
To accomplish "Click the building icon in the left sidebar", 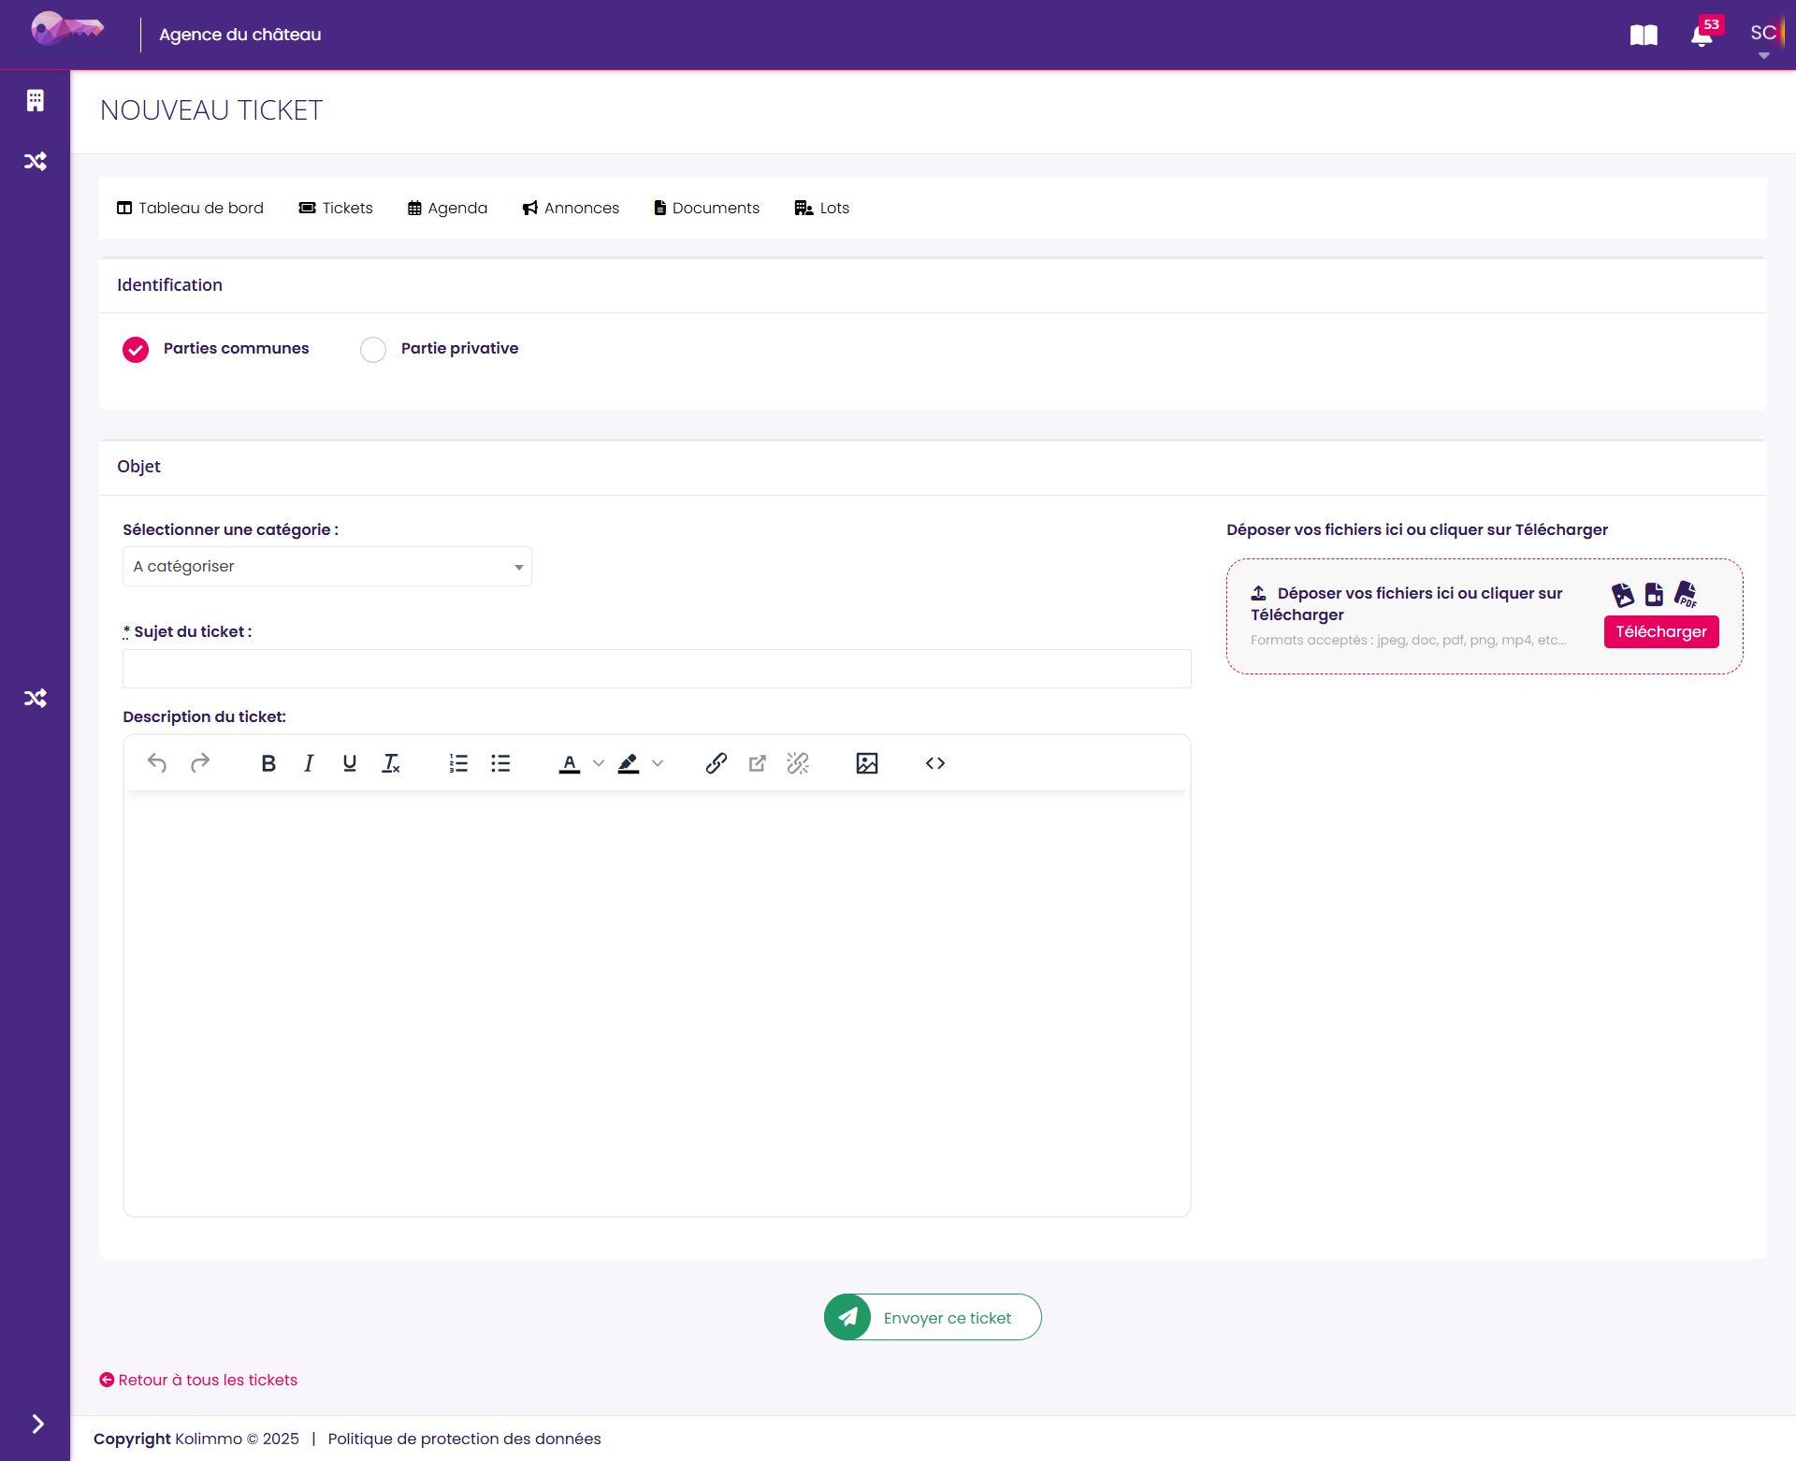I will [x=36, y=100].
